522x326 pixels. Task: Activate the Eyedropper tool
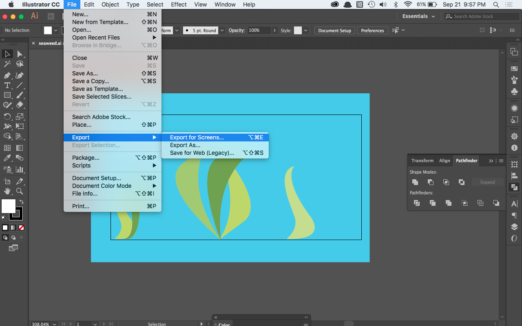(7, 158)
